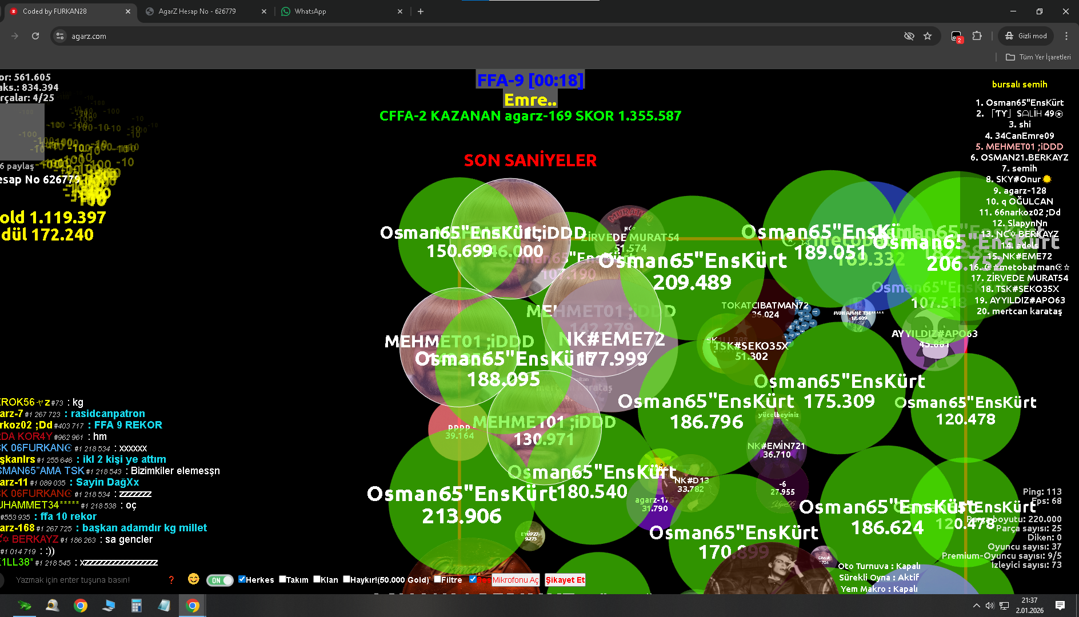Screen dimensions: 1079x617
Task: Click the FFA-9 [00:18] timer text
Action: (x=530, y=80)
